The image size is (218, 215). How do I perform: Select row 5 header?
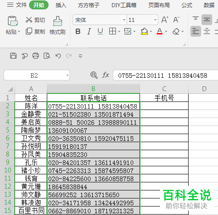(8, 130)
